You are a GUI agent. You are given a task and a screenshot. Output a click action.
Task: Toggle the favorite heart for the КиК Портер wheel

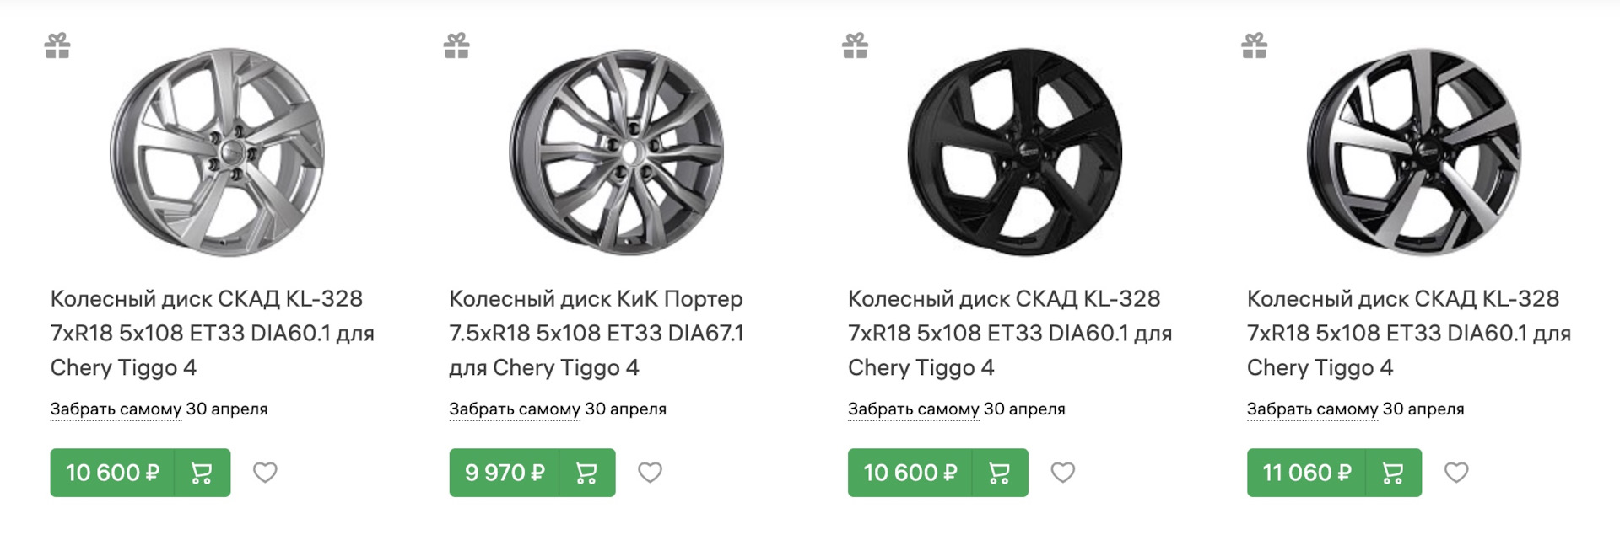coord(650,473)
